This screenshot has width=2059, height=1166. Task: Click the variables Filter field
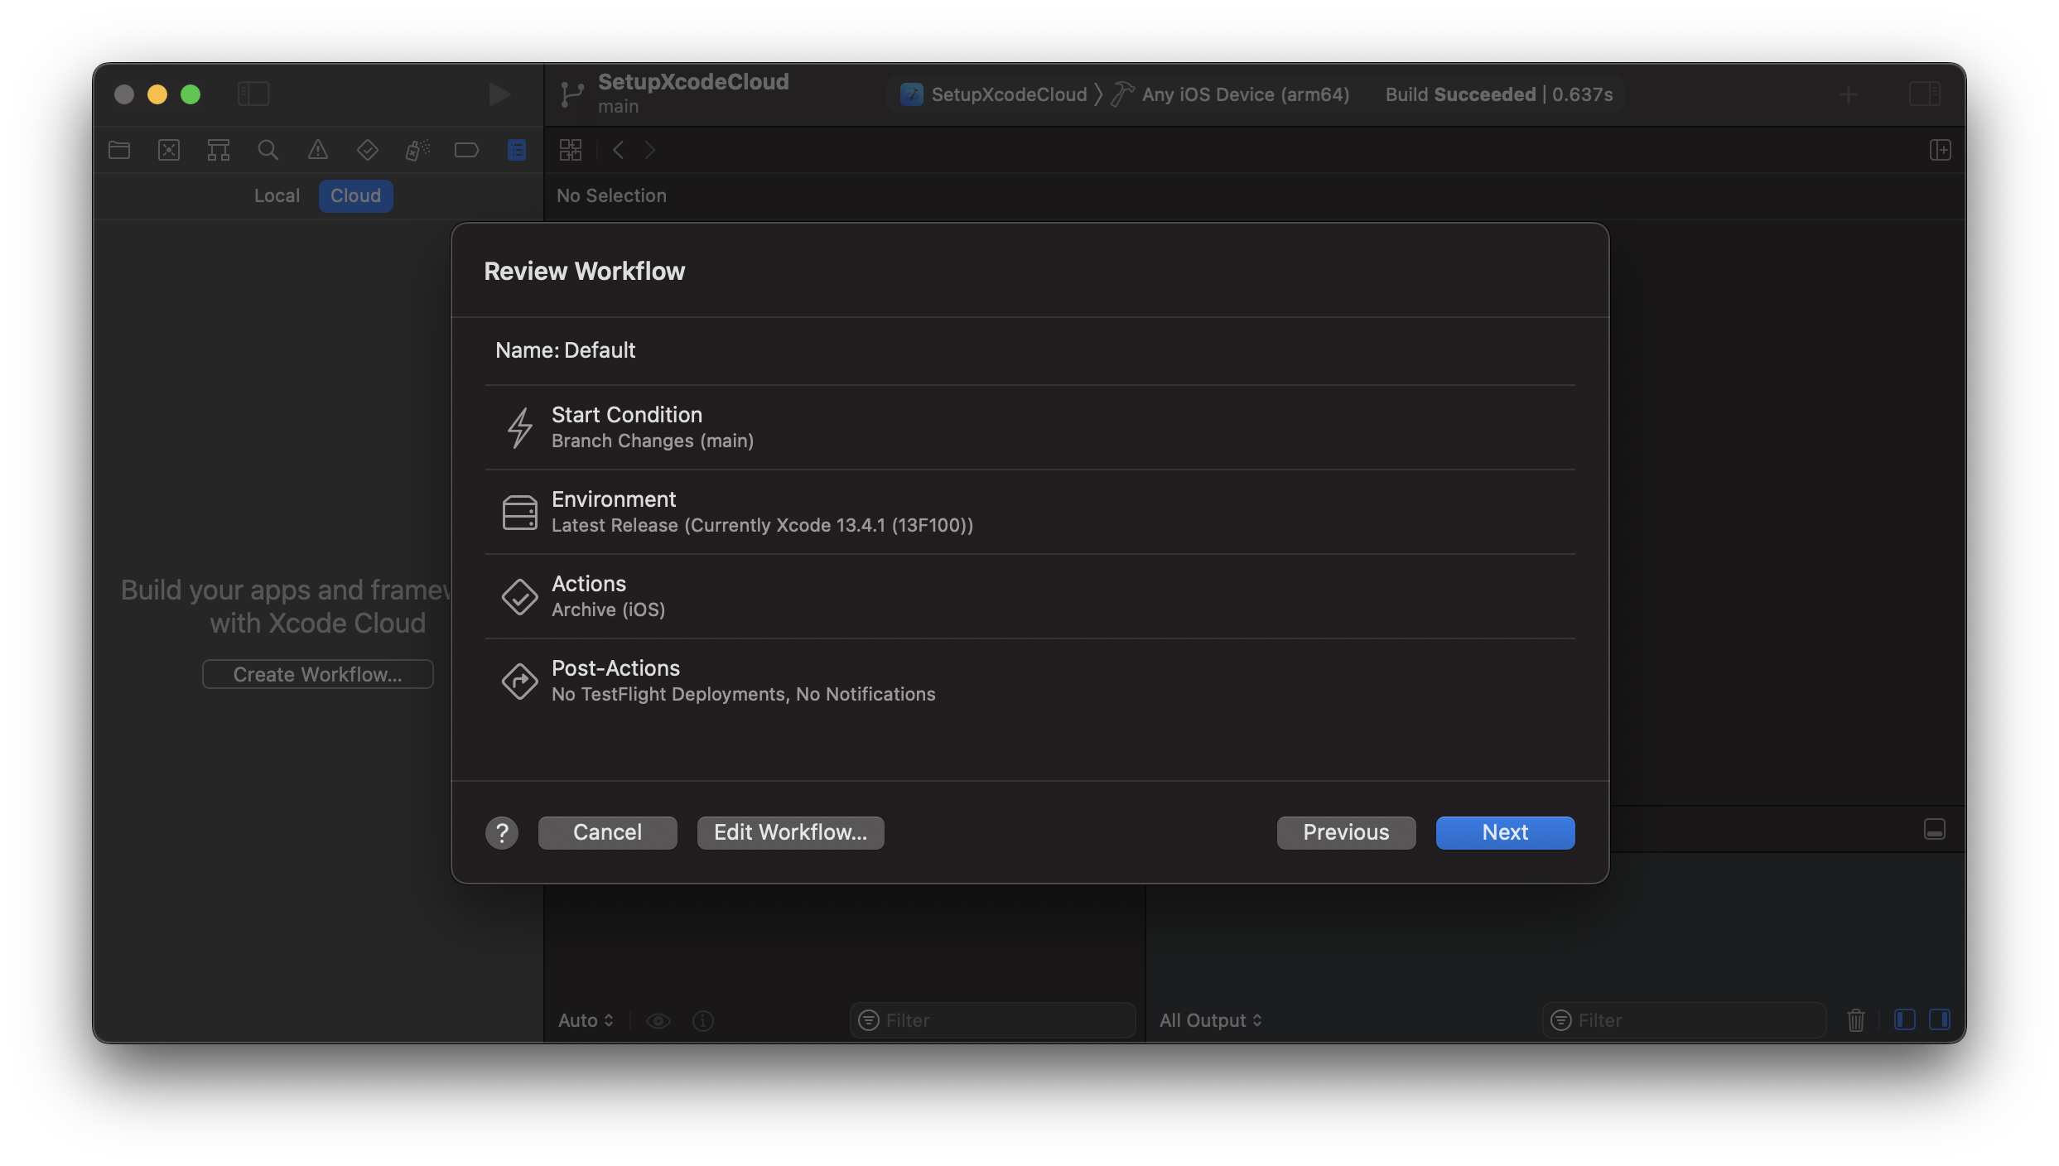(992, 1020)
